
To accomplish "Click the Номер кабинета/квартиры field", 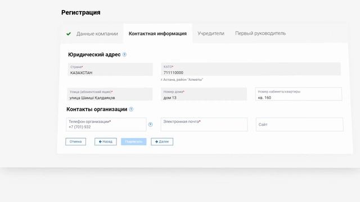I will (299, 94).
